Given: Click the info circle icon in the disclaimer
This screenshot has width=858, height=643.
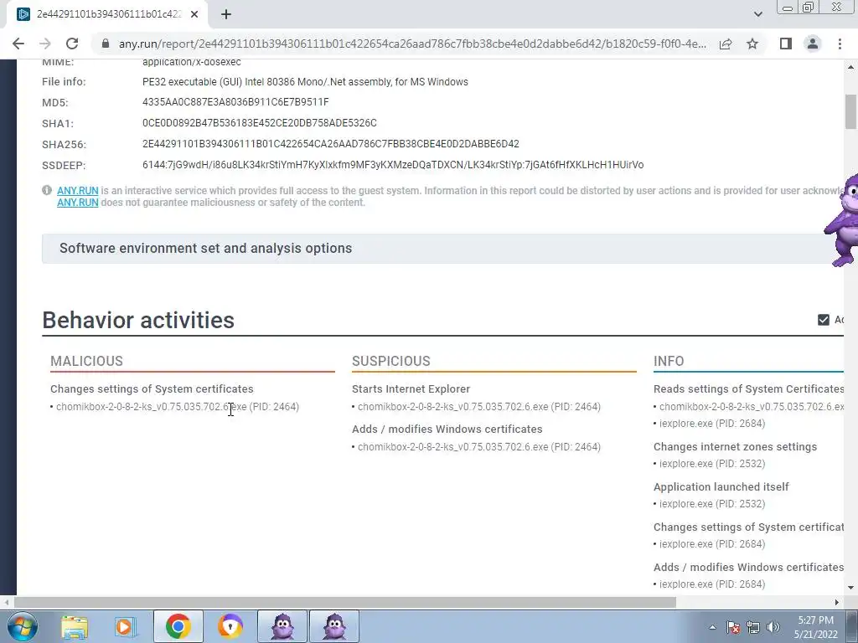Looking at the screenshot, I should point(47,190).
